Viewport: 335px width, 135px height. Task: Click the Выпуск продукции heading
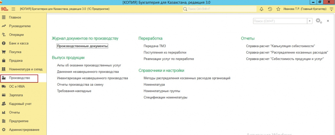[x=68, y=58]
